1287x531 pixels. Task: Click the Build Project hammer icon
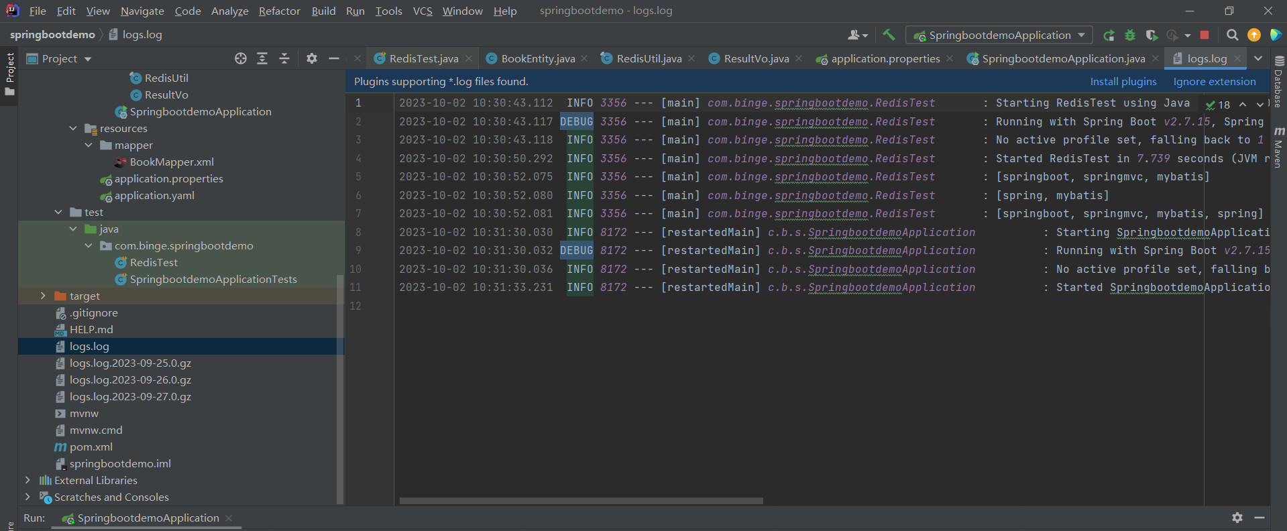pyautogui.click(x=889, y=35)
